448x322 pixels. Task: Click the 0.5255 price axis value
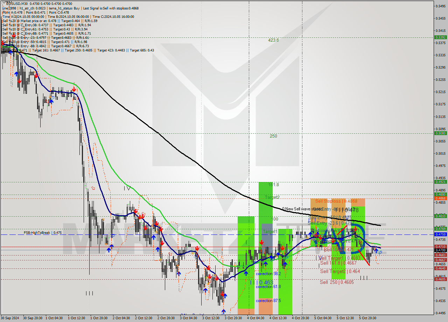(440, 79)
